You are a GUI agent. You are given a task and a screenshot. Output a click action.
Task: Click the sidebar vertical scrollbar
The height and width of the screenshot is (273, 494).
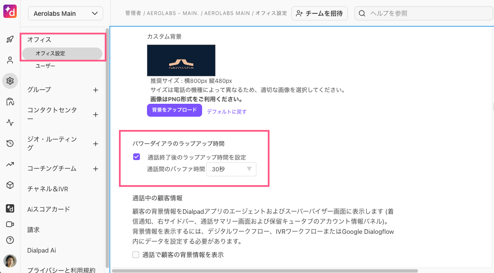pos(107,148)
